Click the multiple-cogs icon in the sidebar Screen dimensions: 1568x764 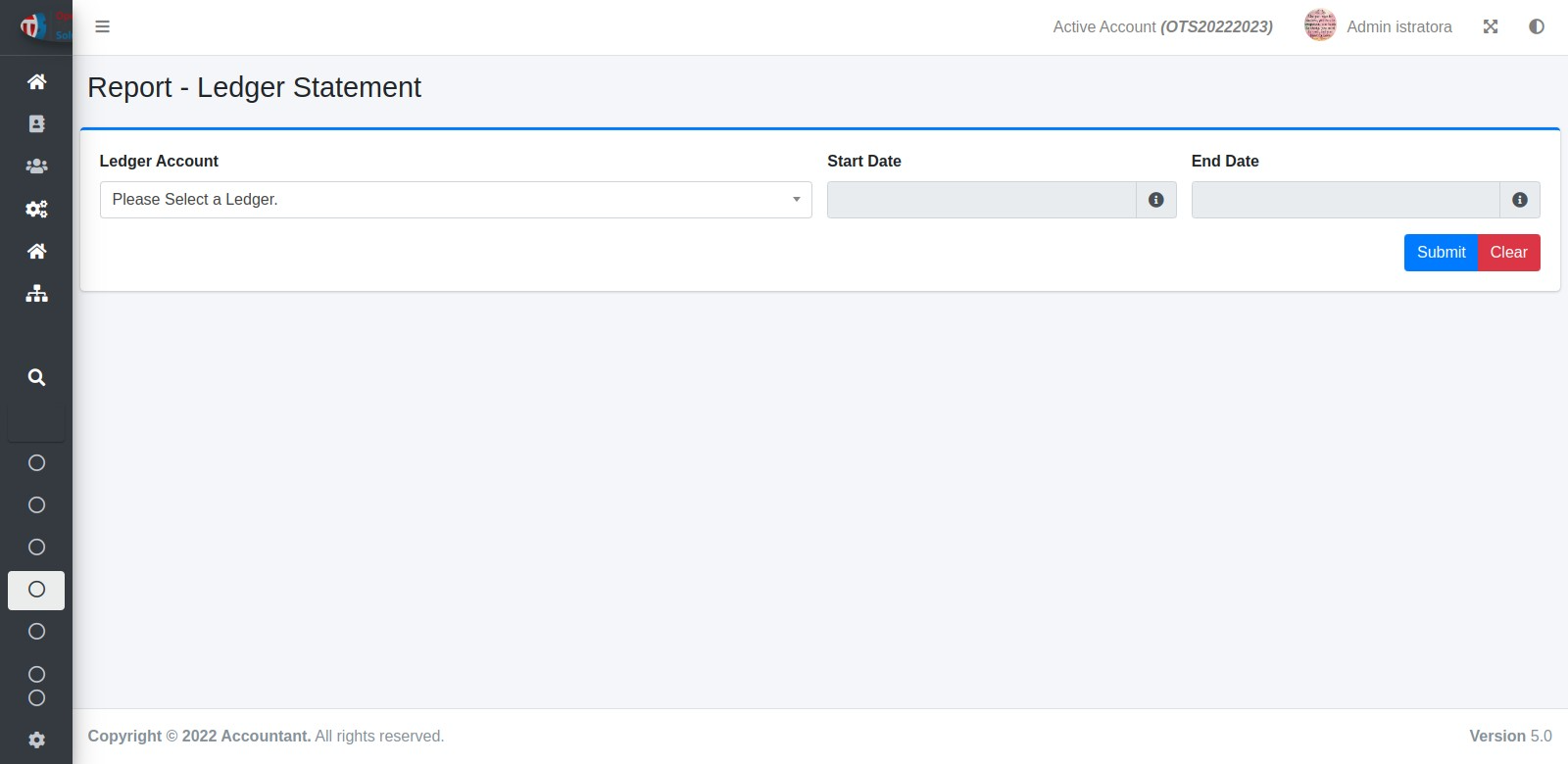coord(36,209)
